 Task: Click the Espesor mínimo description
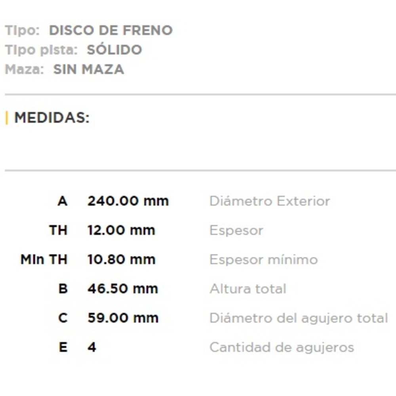tap(263, 260)
